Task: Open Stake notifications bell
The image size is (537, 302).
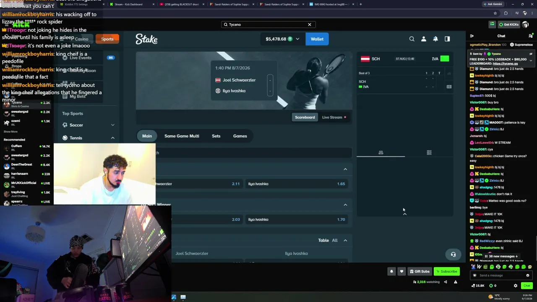Action: click(435, 39)
